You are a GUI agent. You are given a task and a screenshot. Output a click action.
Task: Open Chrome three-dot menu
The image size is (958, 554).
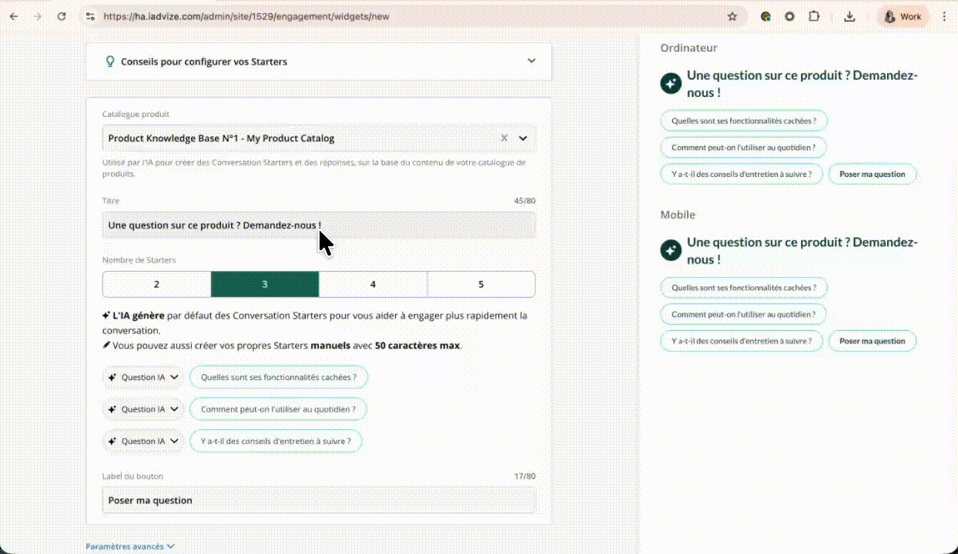944,16
